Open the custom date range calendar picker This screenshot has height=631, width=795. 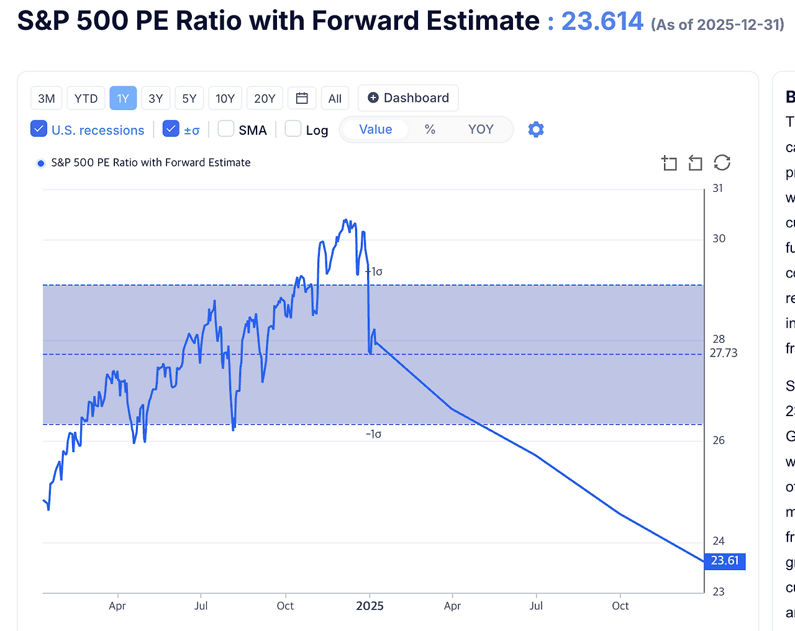click(x=301, y=98)
